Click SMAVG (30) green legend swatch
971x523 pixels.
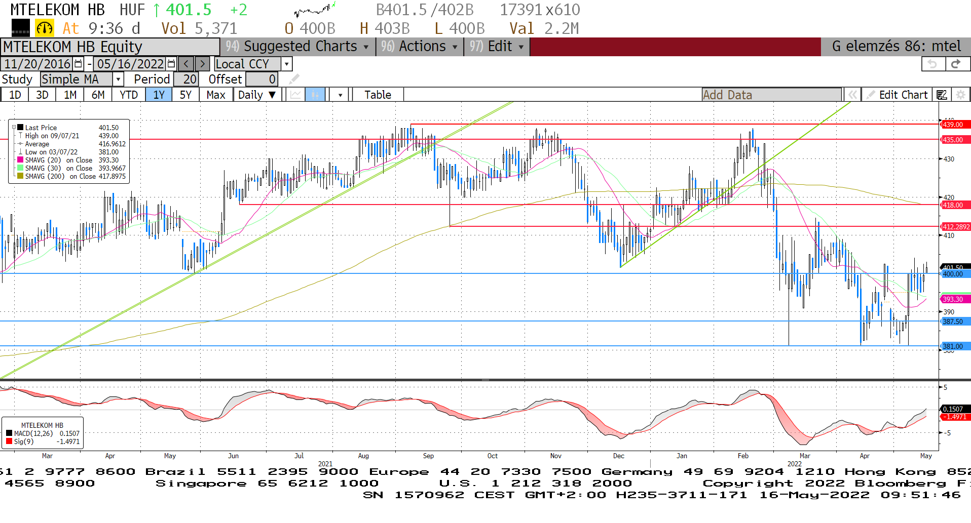point(20,168)
